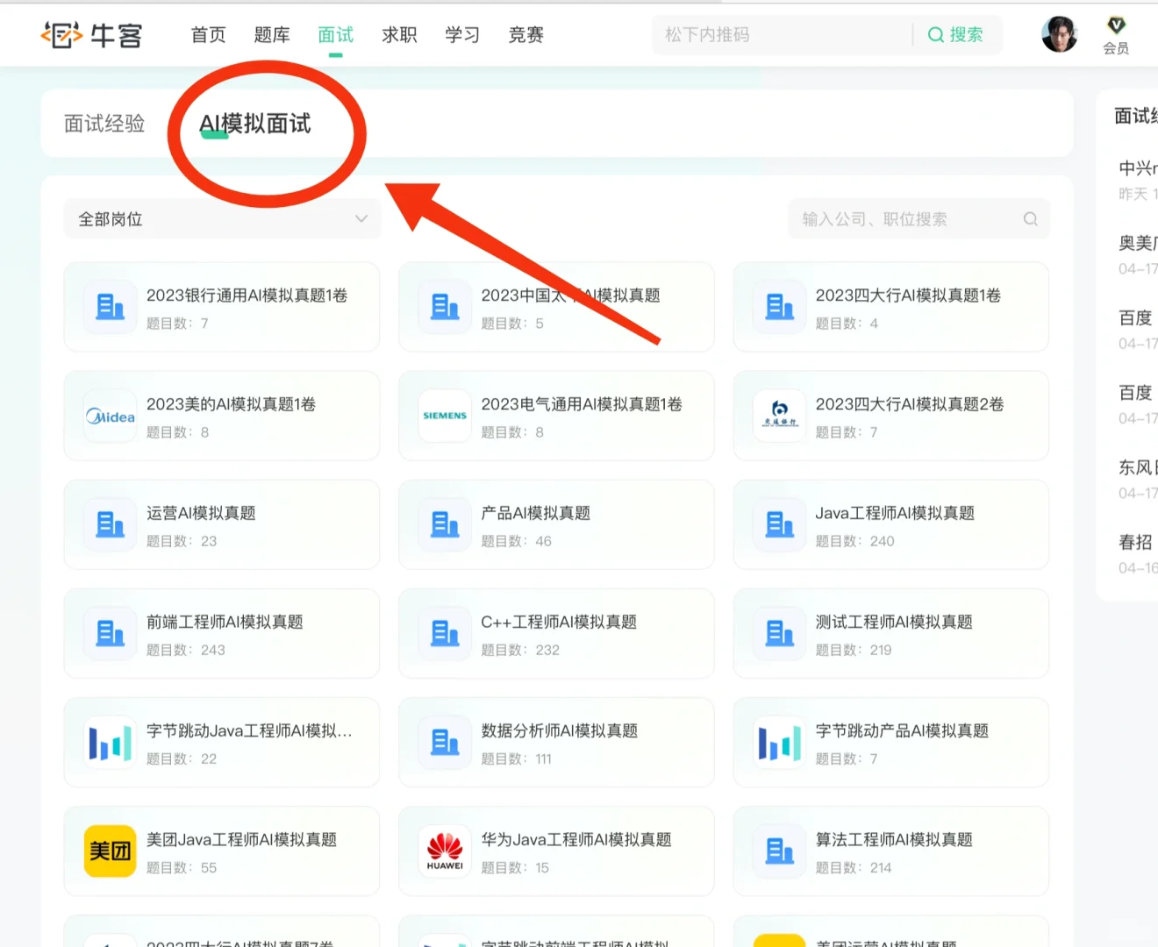Click the building icon of Java工程师AI模拟真题
Image resolution: width=1158 pixels, height=947 pixels.
780,524
